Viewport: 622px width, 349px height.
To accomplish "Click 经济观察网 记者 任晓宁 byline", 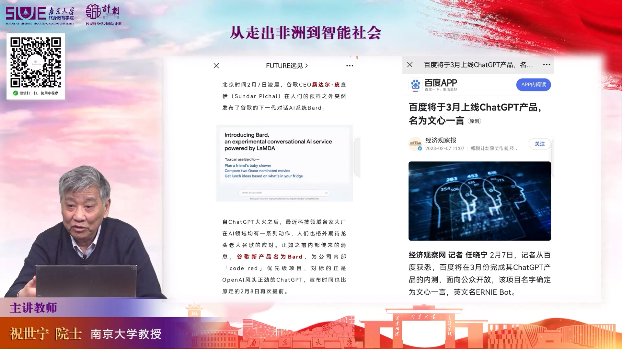I will tap(448, 255).
